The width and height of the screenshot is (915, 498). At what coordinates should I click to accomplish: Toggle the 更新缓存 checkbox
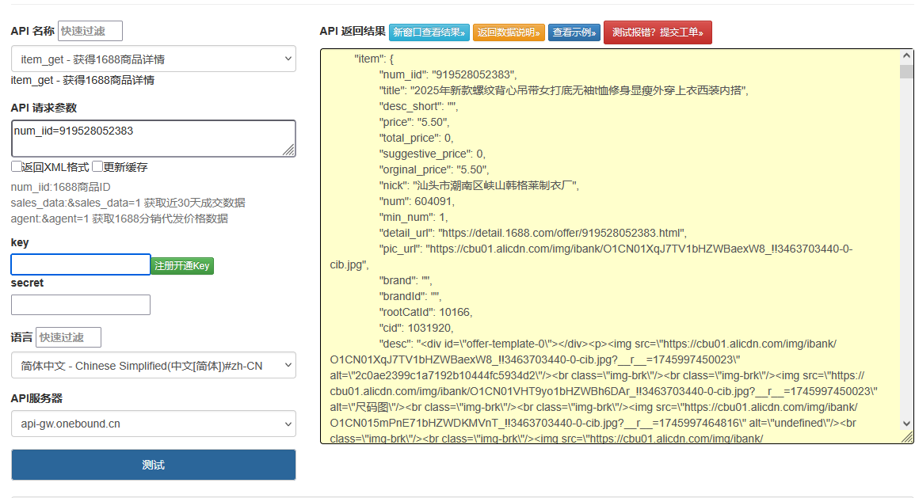(97, 167)
